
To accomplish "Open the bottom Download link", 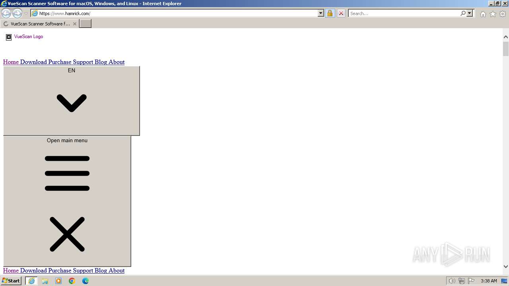I will click(33, 271).
